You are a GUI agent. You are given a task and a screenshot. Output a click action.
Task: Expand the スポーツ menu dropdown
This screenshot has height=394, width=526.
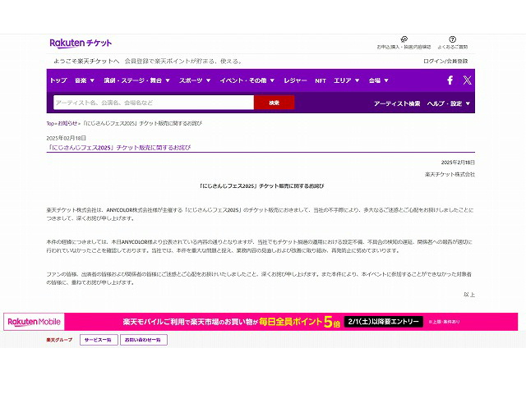pyautogui.click(x=195, y=80)
